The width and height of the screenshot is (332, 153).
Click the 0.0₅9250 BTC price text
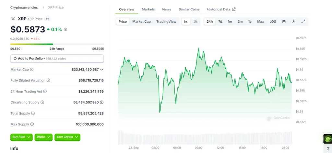(20, 39)
